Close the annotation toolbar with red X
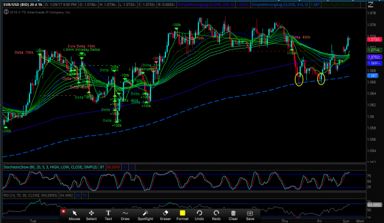 [x=63, y=211]
